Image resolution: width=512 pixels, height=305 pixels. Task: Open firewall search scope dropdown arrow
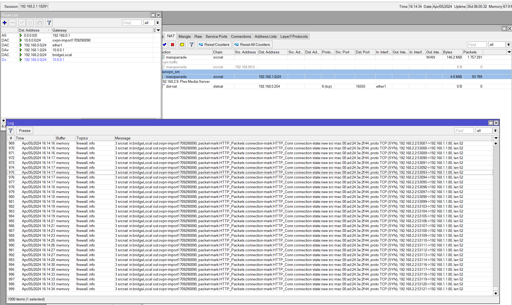(x=508, y=44)
